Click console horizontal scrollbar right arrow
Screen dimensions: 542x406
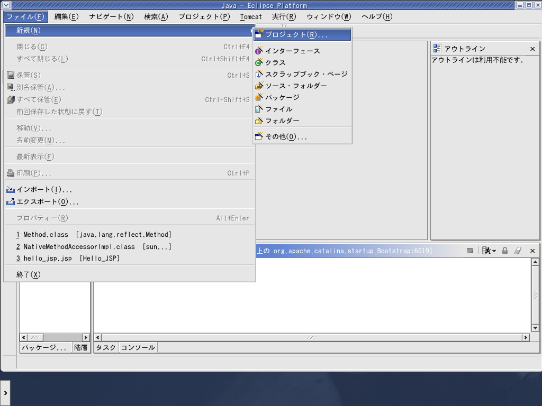[526, 337]
